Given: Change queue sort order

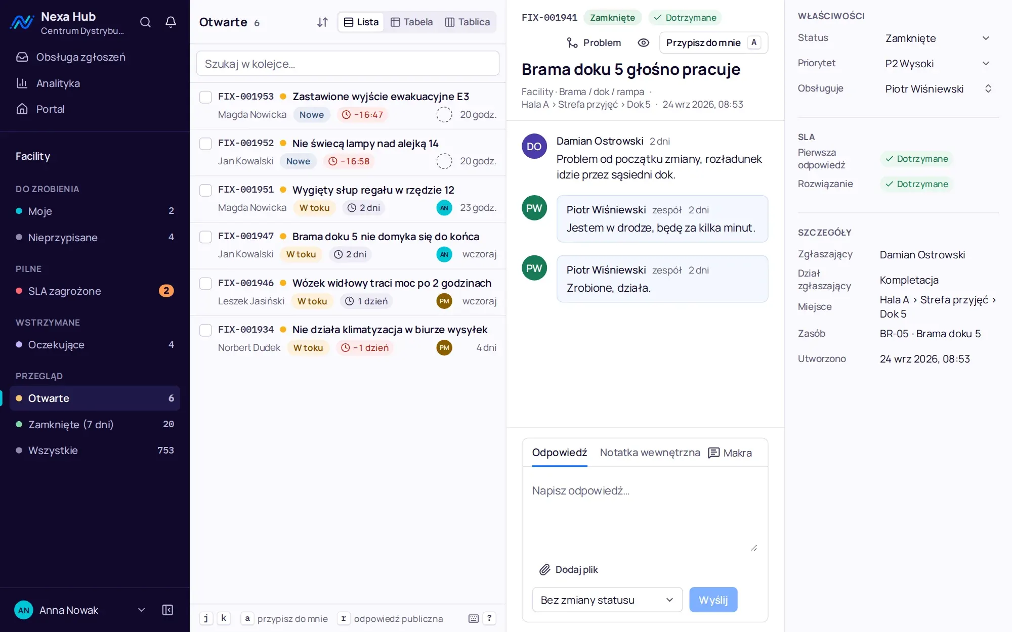Looking at the screenshot, I should coord(322,22).
